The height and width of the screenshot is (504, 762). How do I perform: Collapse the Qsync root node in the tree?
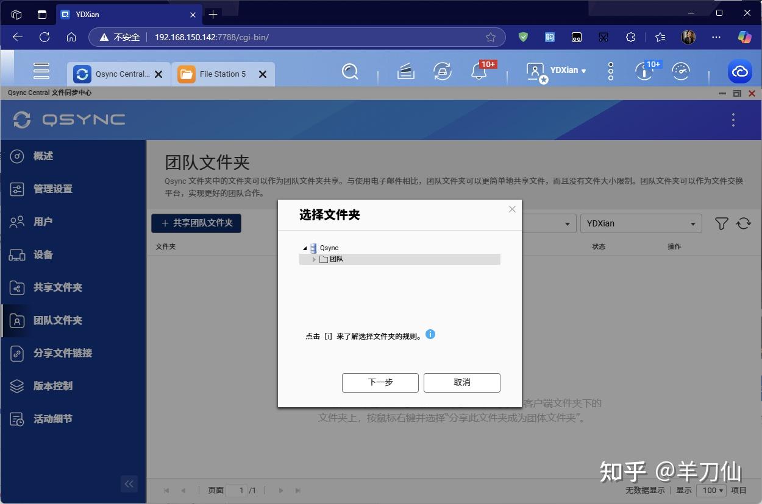[304, 248]
